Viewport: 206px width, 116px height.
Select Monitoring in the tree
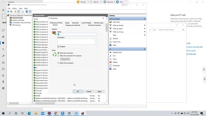[16, 25]
